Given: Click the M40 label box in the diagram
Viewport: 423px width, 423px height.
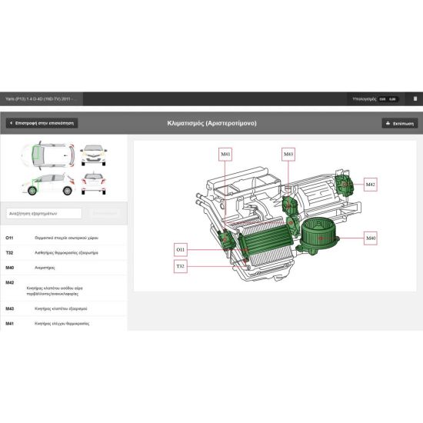Looking at the screenshot, I should (x=371, y=238).
